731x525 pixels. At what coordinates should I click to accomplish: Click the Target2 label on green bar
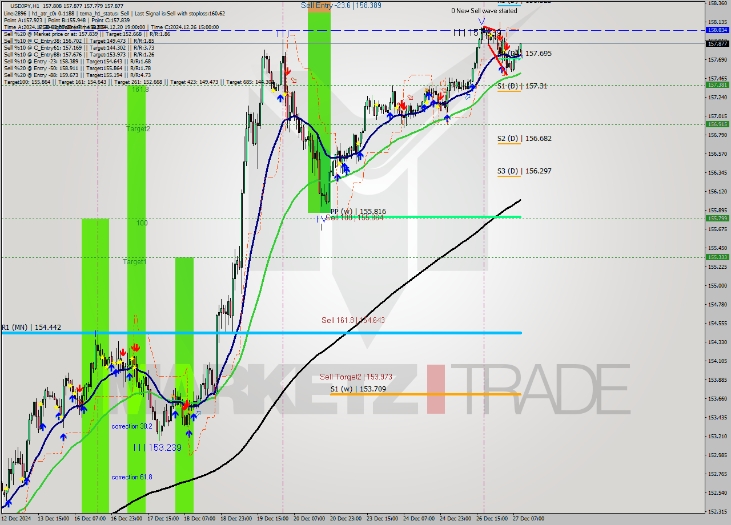pyautogui.click(x=138, y=129)
